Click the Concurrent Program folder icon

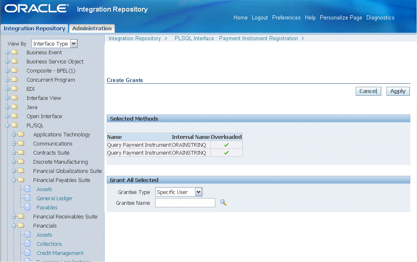point(15,80)
